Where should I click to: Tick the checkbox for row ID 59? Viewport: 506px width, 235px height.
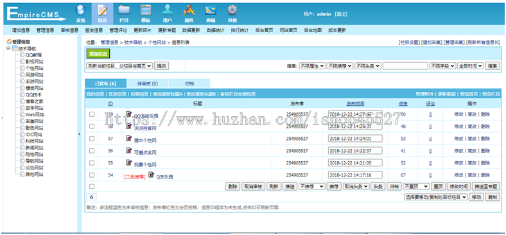(x=92, y=114)
